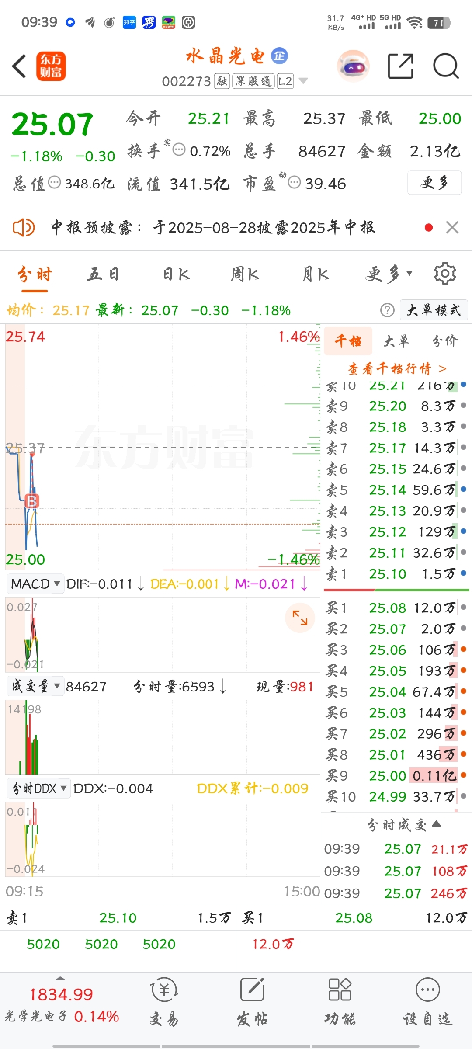The height and width of the screenshot is (1049, 472).
Task: Tap the 卖5 row price 25.14
Action: click(x=388, y=490)
